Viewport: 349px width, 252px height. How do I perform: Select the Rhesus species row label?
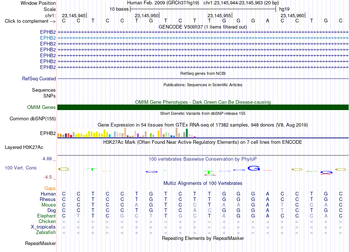point(48,199)
